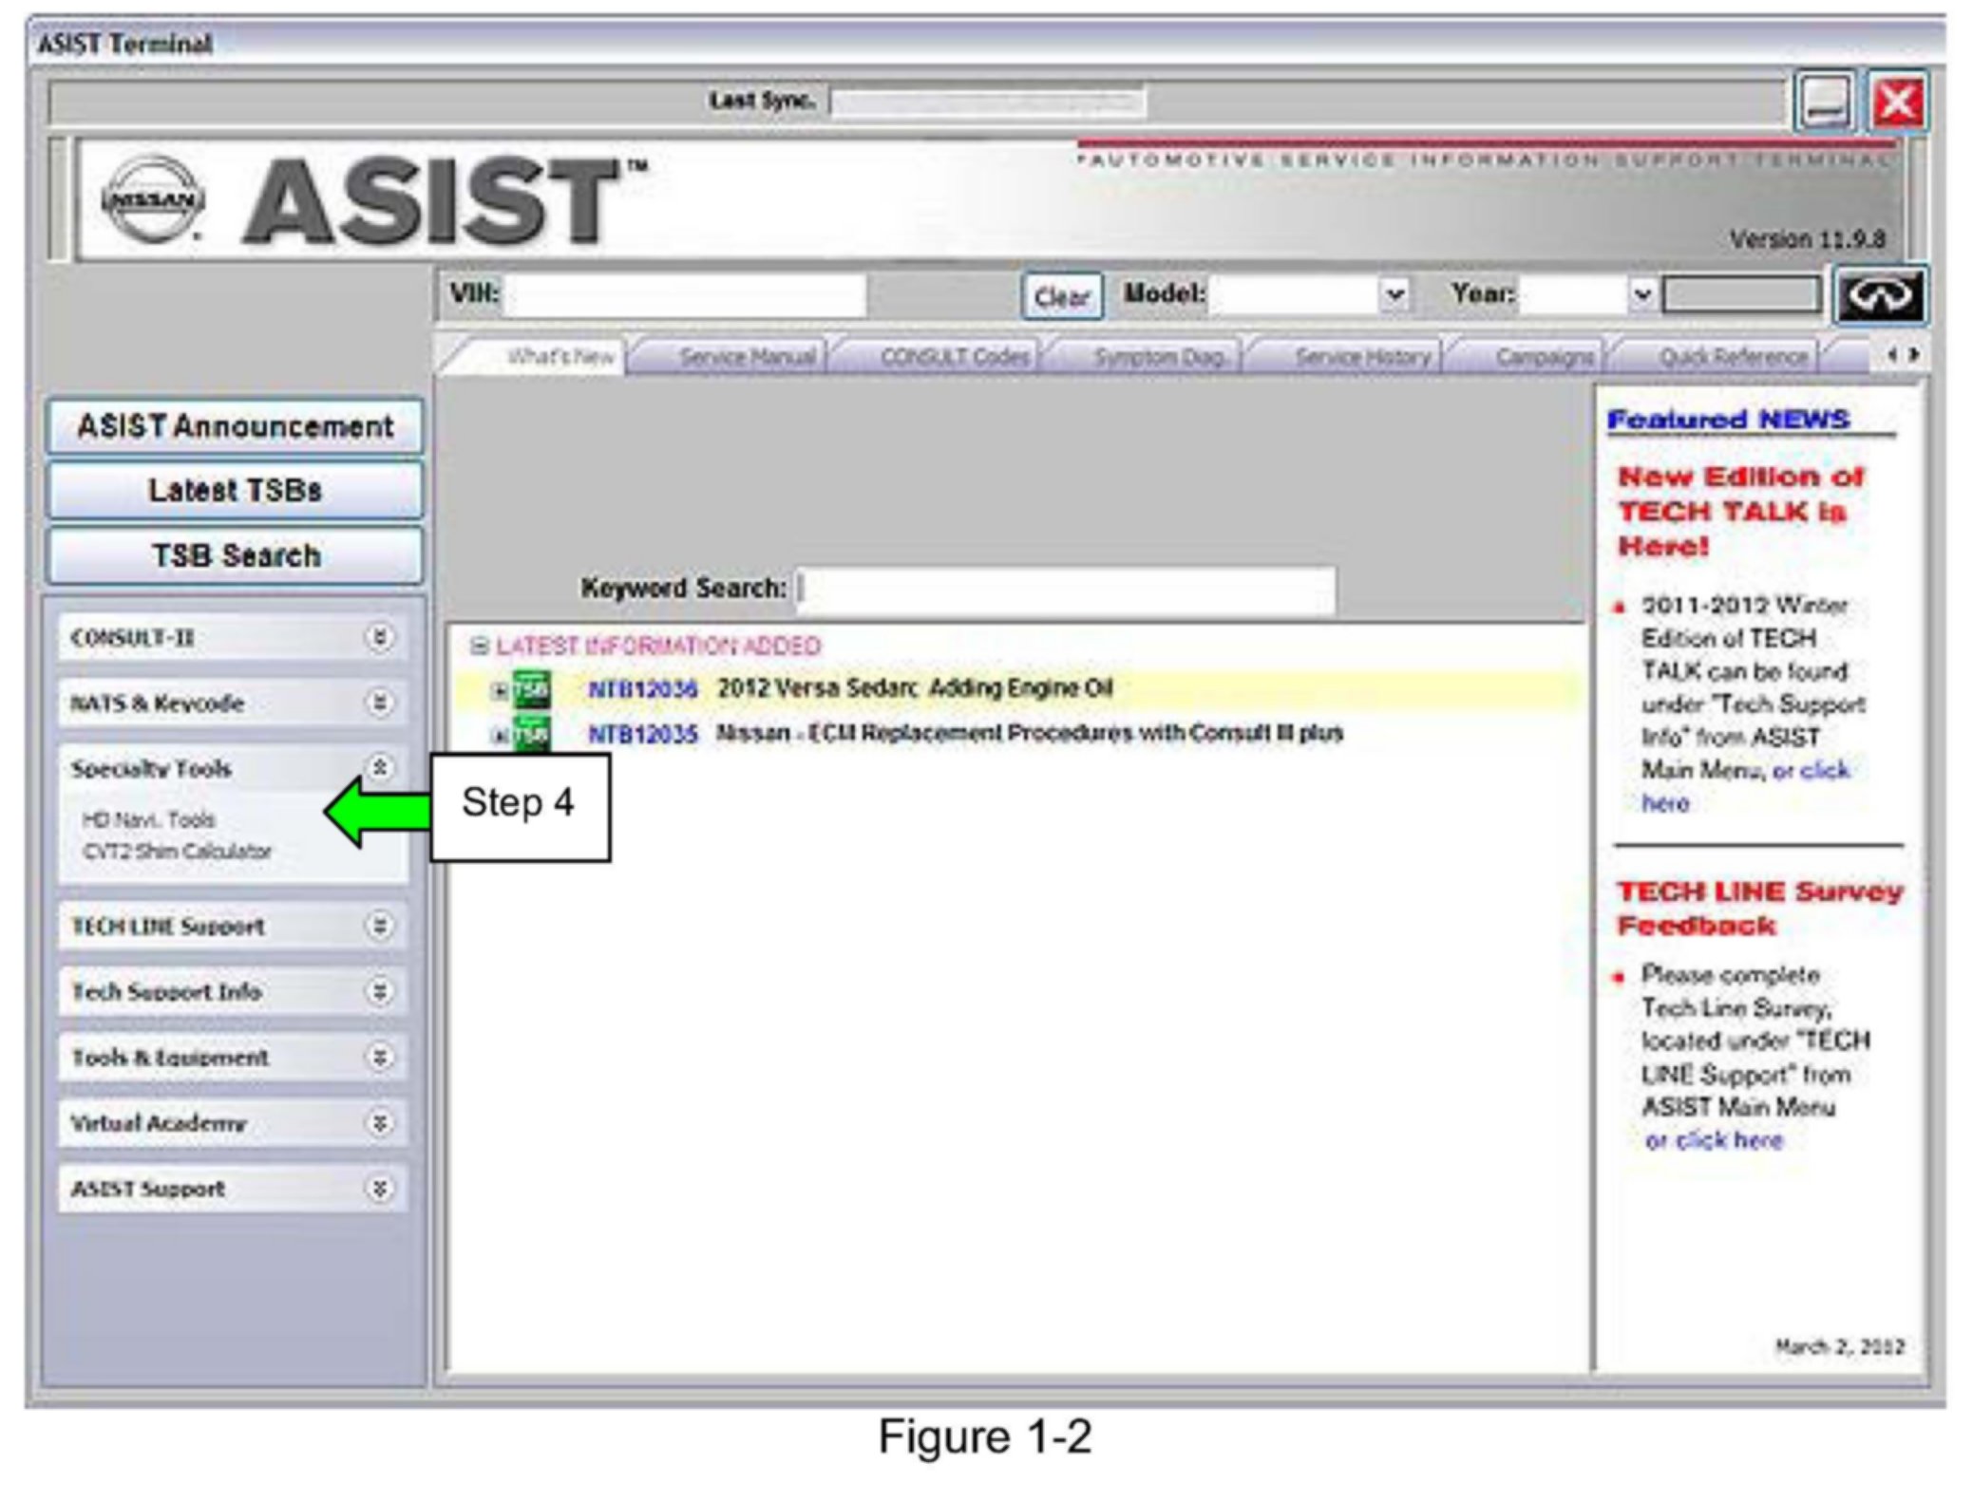
Task: Close the ASIST Terminal window
Action: (1897, 102)
